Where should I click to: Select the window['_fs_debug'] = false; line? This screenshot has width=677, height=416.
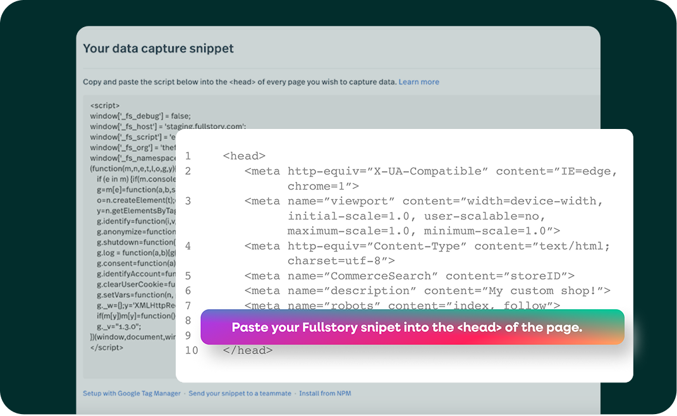coord(140,116)
